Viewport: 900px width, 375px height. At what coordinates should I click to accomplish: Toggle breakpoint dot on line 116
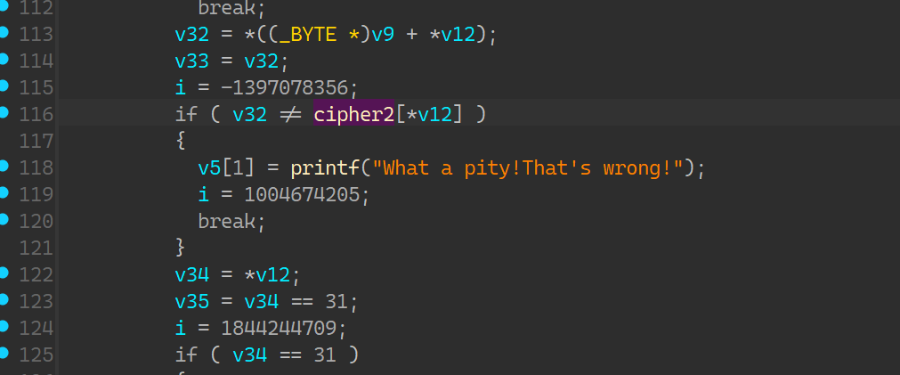click(4, 113)
